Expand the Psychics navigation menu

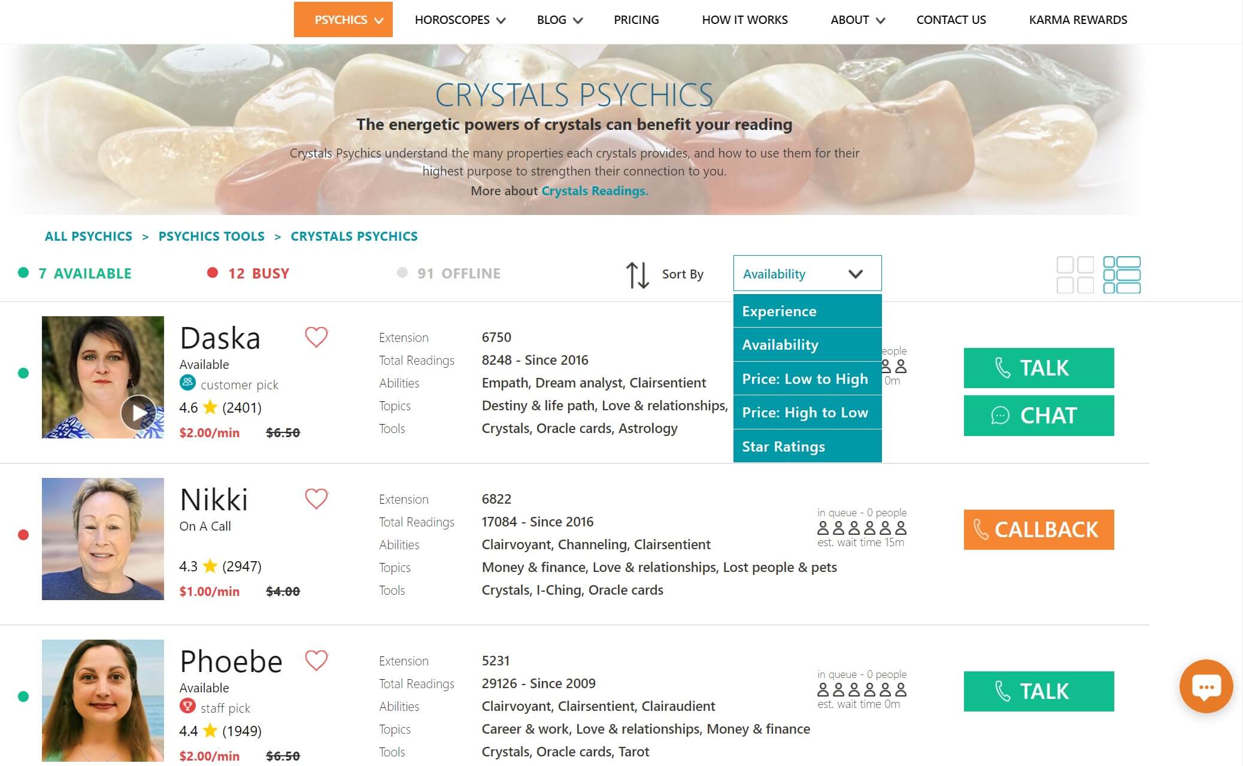343,20
